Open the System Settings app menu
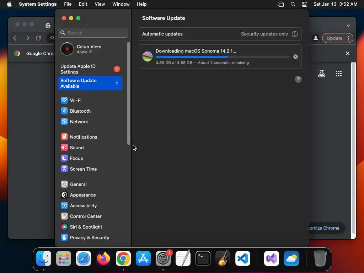This screenshot has width=364, height=273. [38, 4]
